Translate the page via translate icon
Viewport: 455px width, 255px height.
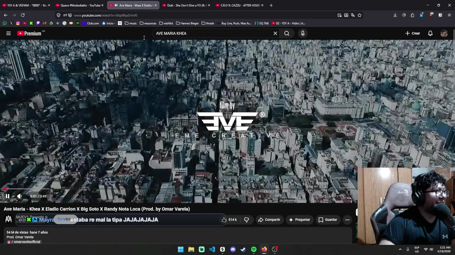[353, 15]
